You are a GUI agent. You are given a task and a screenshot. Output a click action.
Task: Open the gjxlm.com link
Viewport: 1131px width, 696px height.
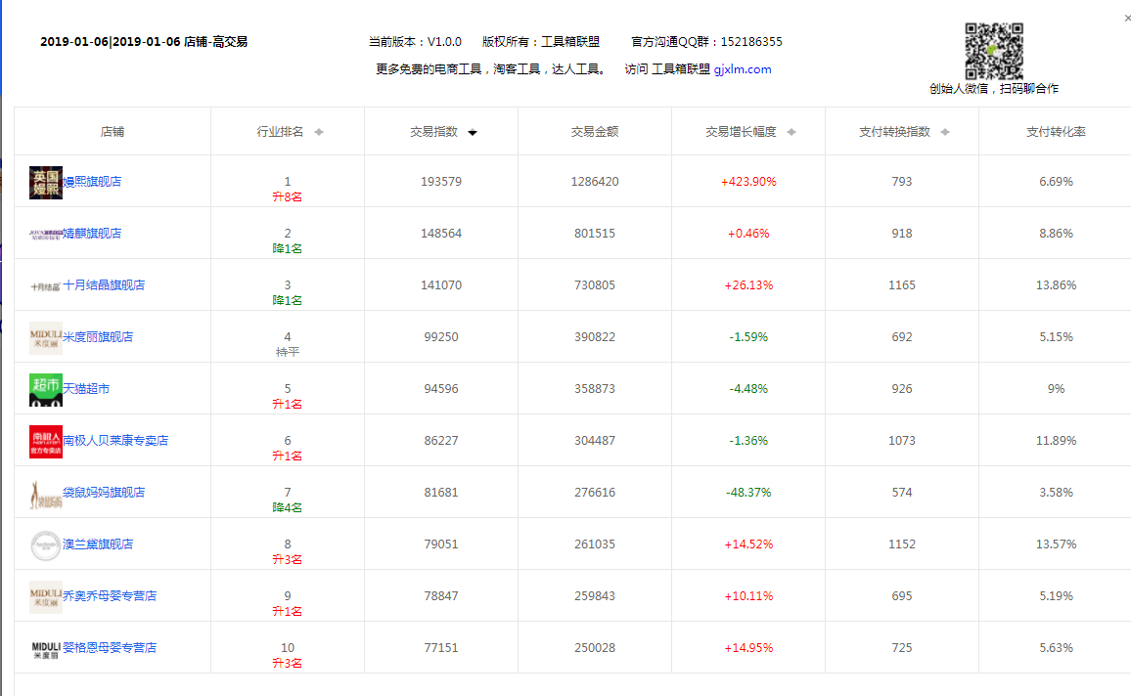tap(743, 69)
